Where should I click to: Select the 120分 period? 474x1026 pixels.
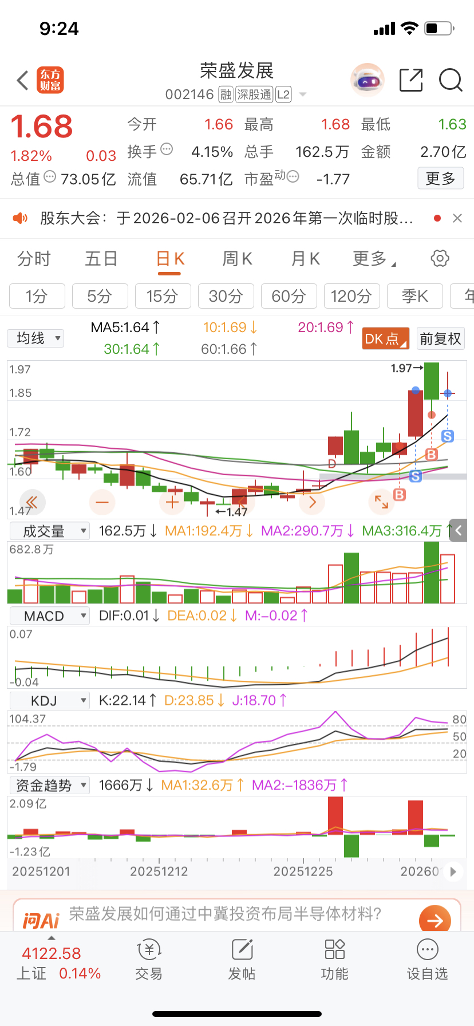(351, 296)
